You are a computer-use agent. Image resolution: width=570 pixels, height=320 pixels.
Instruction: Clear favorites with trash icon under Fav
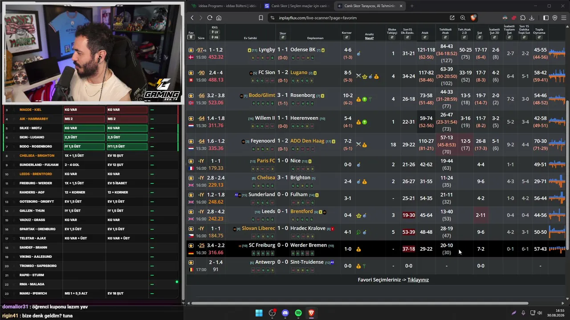click(191, 37)
